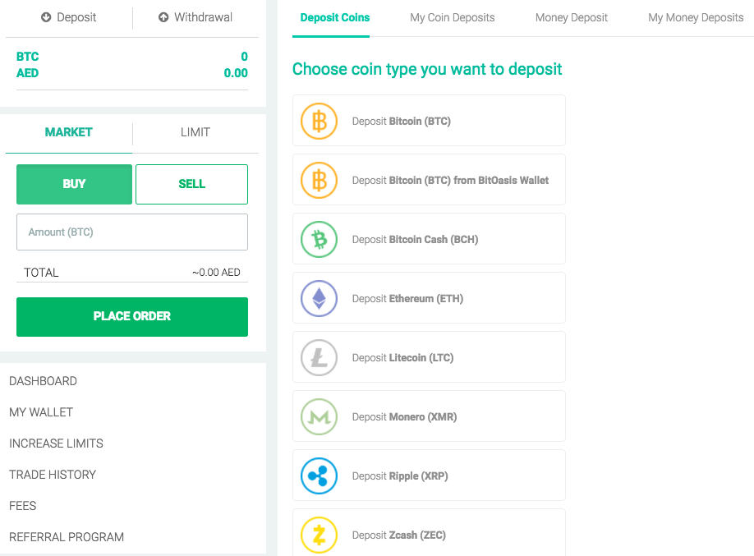Go to DASHBOARD in sidebar
This screenshot has height=556, width=754.
[43, 381]
